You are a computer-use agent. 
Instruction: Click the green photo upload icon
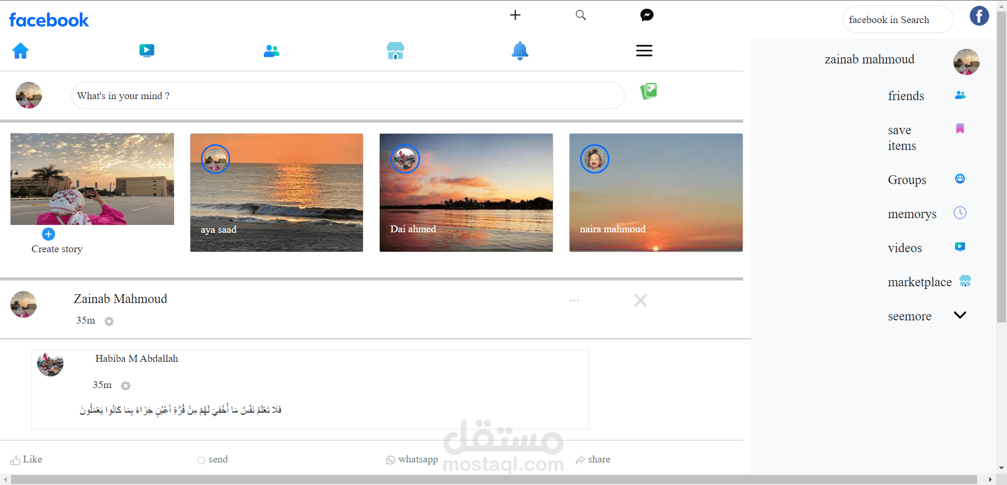649,91
